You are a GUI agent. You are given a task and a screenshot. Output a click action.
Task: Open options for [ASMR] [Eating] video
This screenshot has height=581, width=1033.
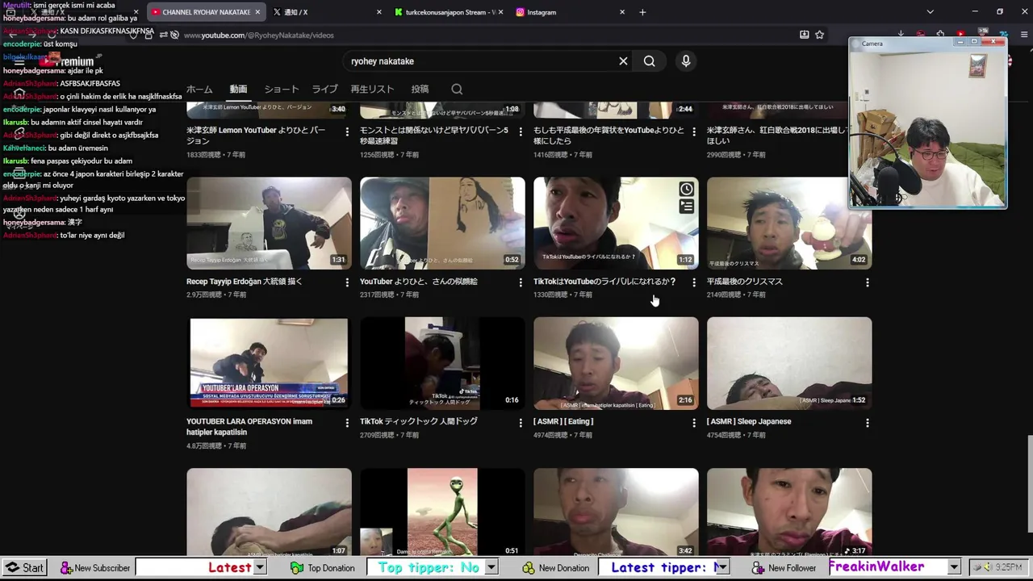click(x=694, y=422)
